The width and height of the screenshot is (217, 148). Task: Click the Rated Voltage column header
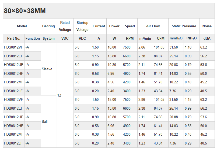point(65,26)
